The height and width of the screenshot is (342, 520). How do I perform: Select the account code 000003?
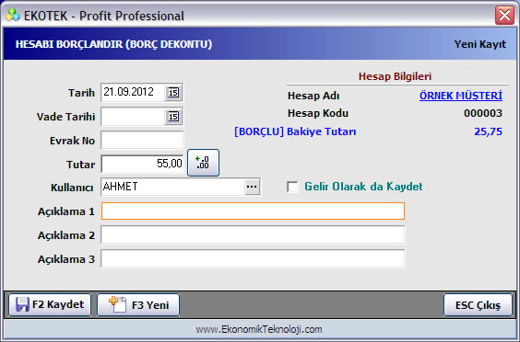[x=483, y=113]
